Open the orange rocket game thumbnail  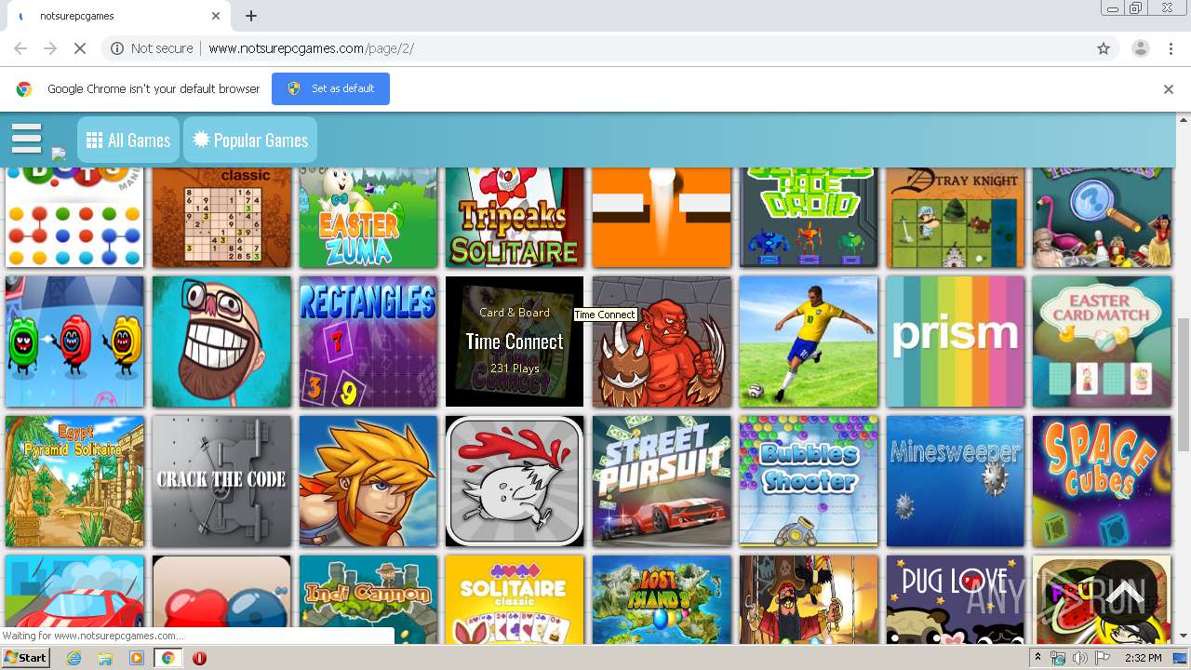(662, 218)
